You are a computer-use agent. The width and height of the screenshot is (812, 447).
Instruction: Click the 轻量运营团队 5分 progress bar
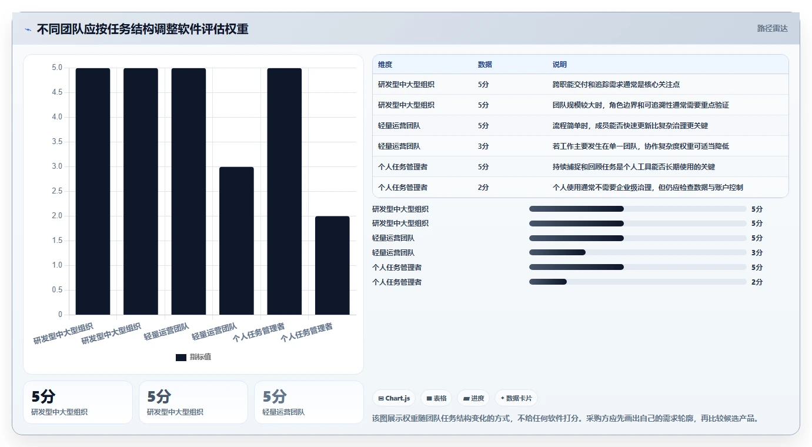coord(637,238)
